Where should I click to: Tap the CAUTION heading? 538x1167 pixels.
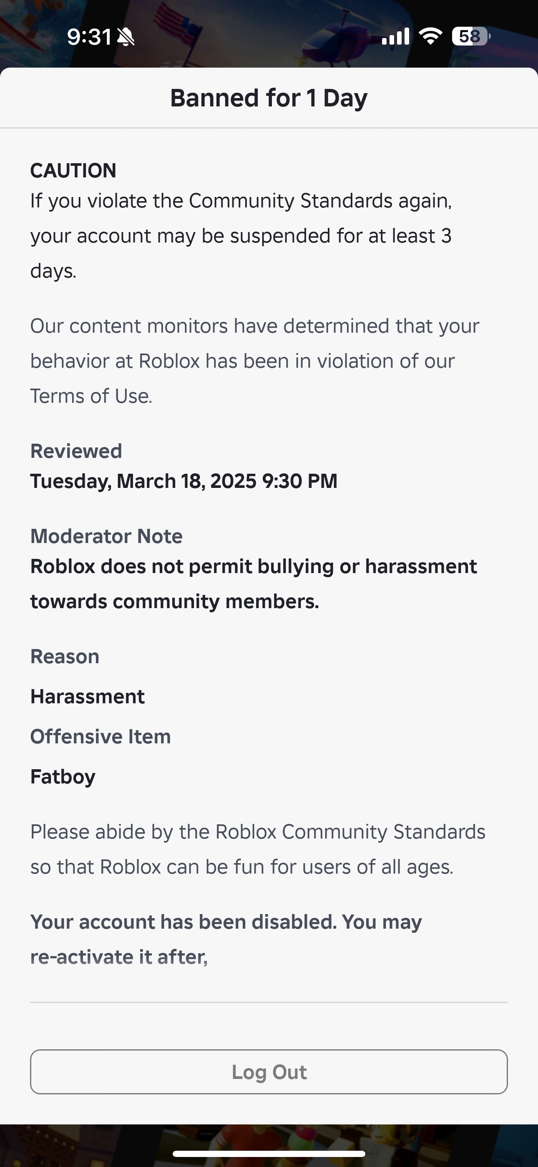pyautogui.click(x=73, y=171)
